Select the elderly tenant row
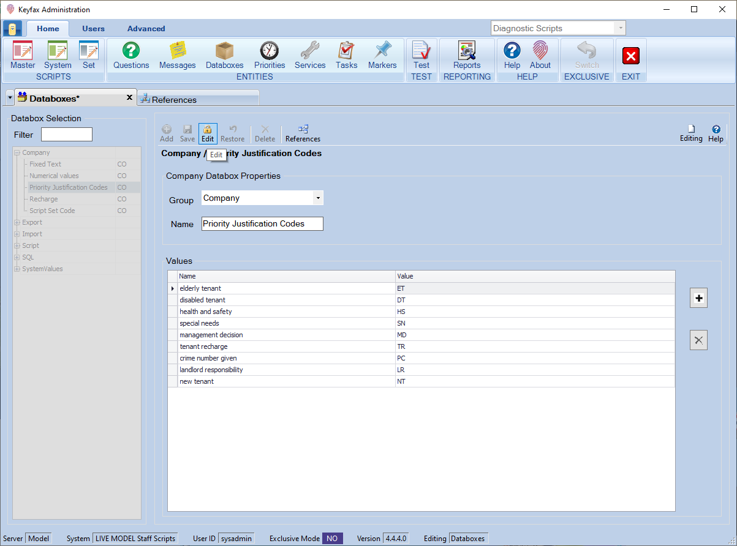This screenshot has height=546, width=737. coord(421,288)
